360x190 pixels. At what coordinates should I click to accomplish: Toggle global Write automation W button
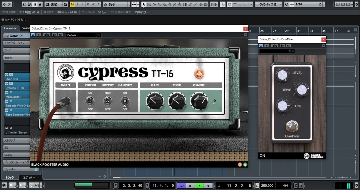coord(93,5)
